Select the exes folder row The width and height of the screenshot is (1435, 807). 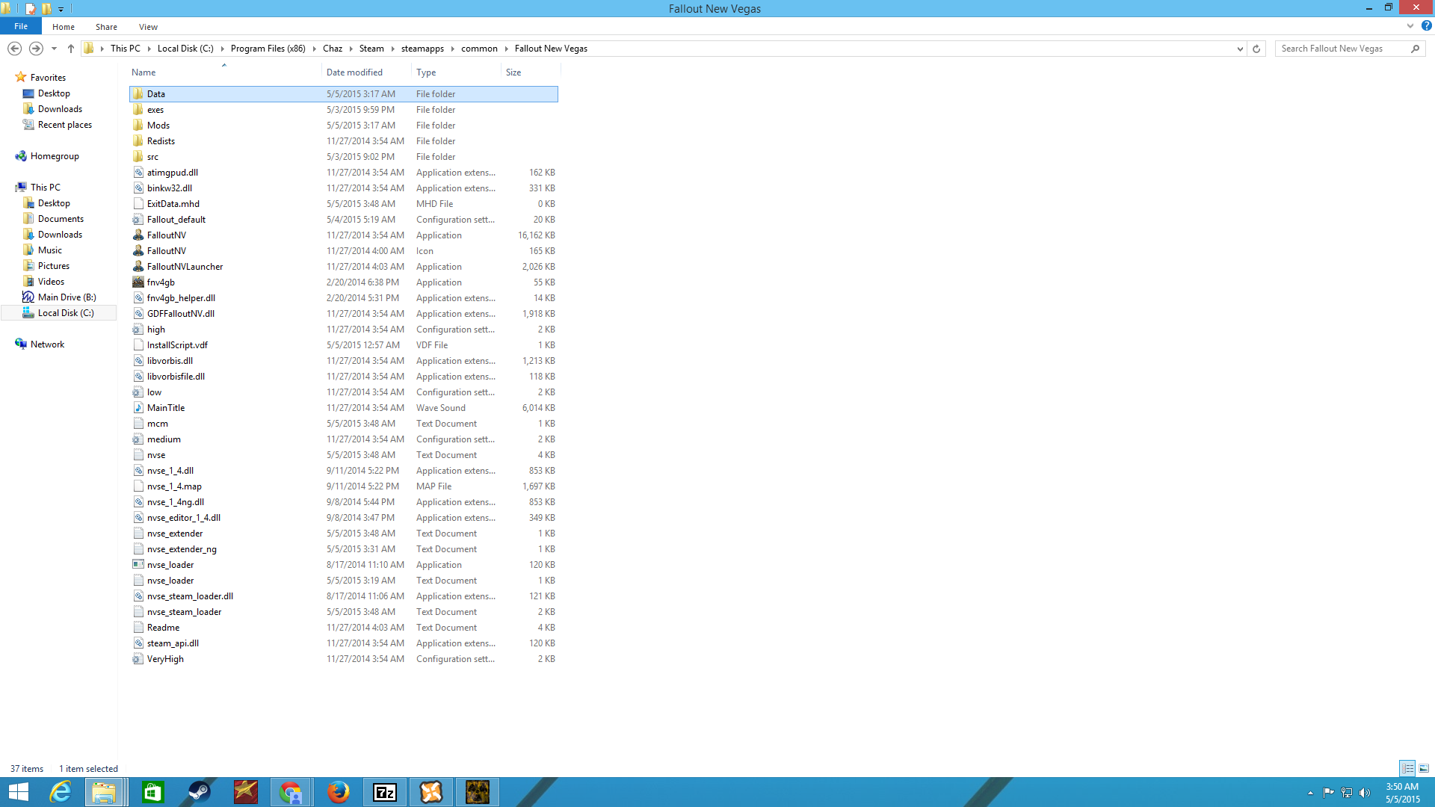pyautogui.click(x=344, y=110)
